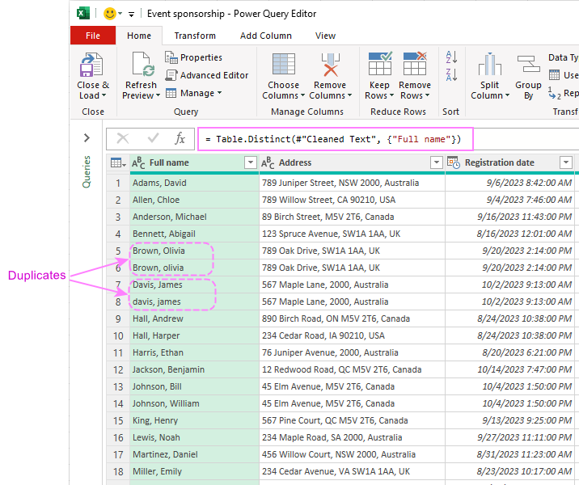Click the Split Column icon
The image size is (579, 485).
click(489, 64)
